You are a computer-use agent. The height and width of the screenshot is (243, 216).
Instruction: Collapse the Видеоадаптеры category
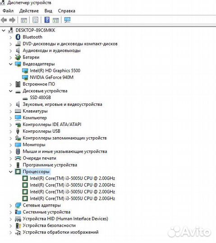10,64
